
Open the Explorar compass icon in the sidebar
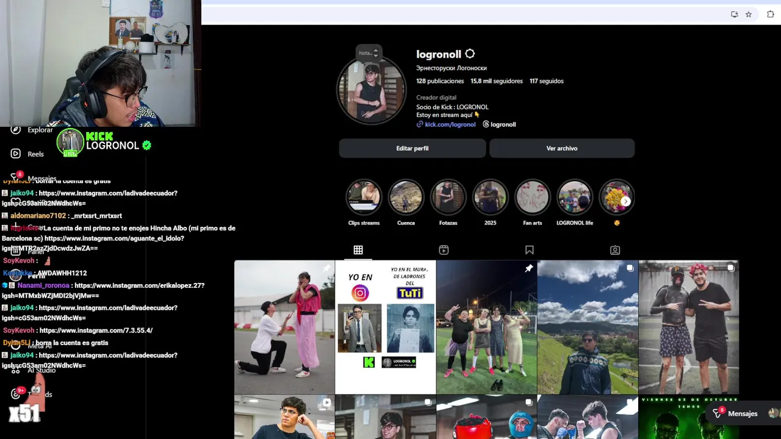(x=16, y=129)
